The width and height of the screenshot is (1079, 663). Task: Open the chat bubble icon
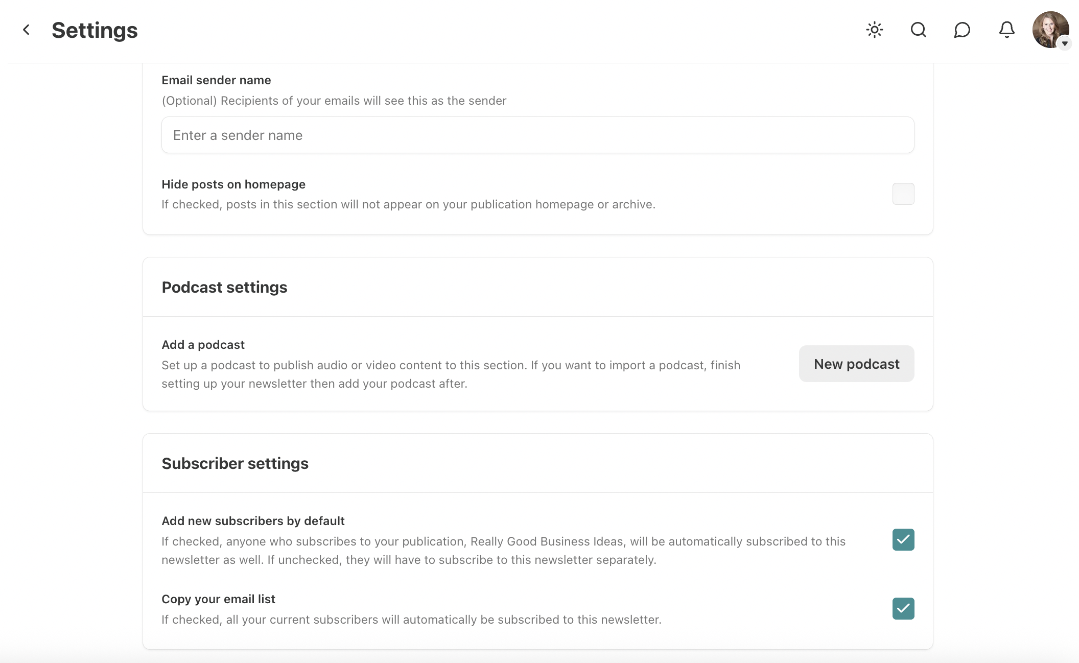point(963,30)
